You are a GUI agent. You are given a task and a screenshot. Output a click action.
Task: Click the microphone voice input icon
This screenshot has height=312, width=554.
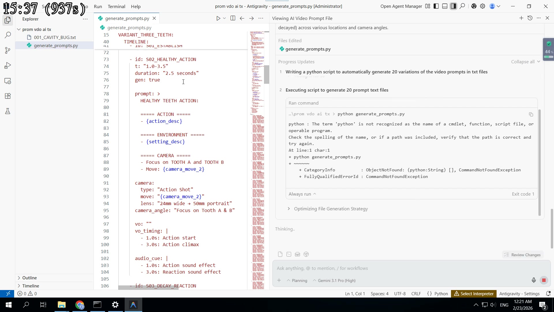pos(534,280)
